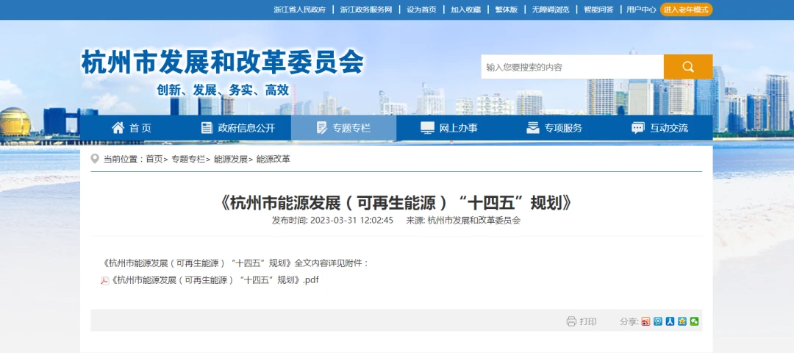Share to Renren network icon

point(670,321)
